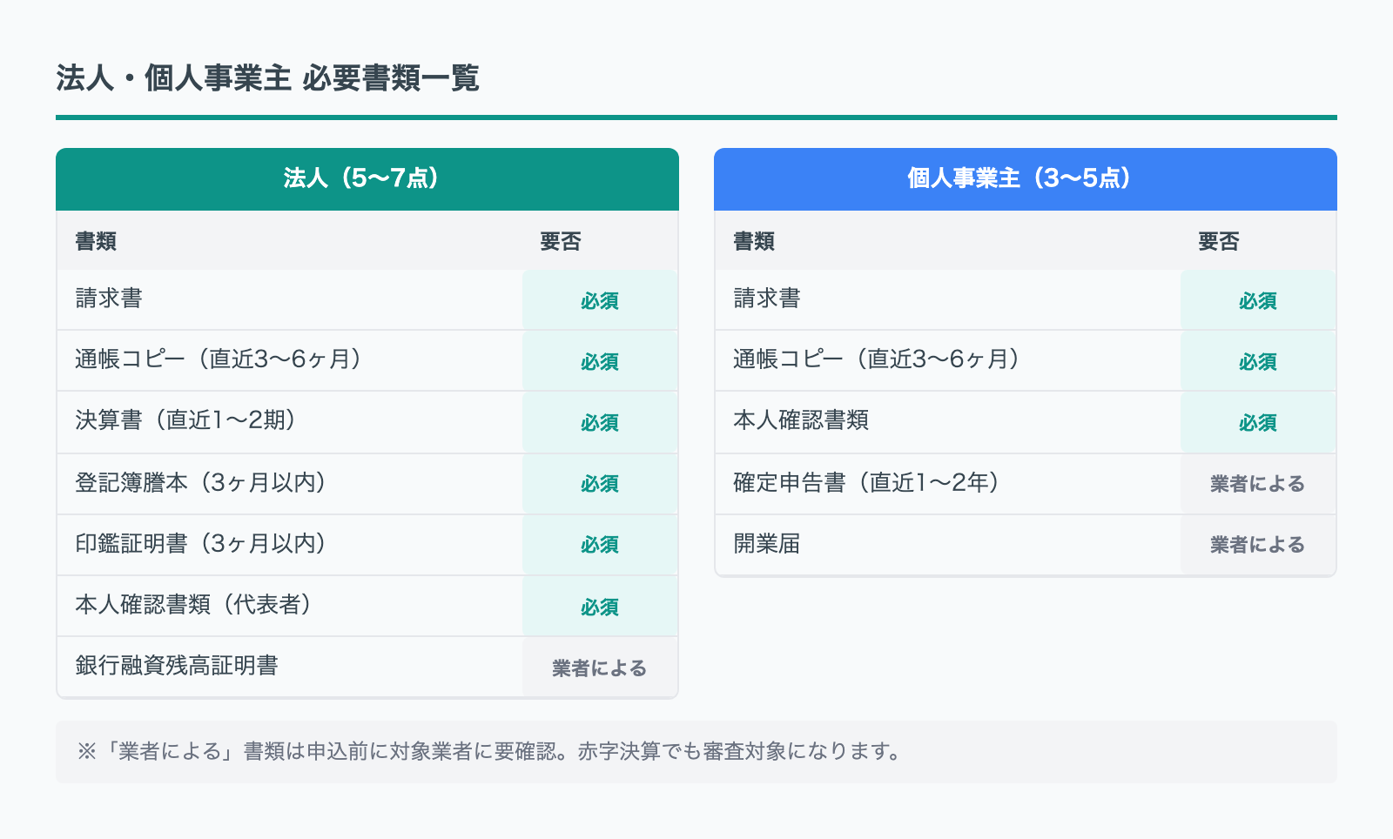The image size is (1393, 839).
Task: Click the 必須 badge next to 決算書
Action: pos(598,422)
